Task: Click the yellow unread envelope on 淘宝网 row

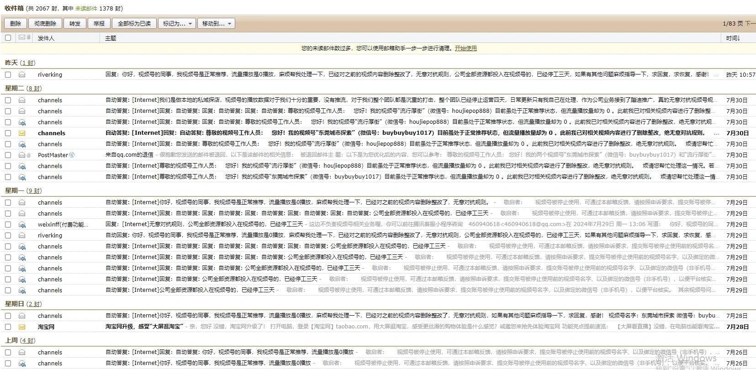Action: point(22,327)
